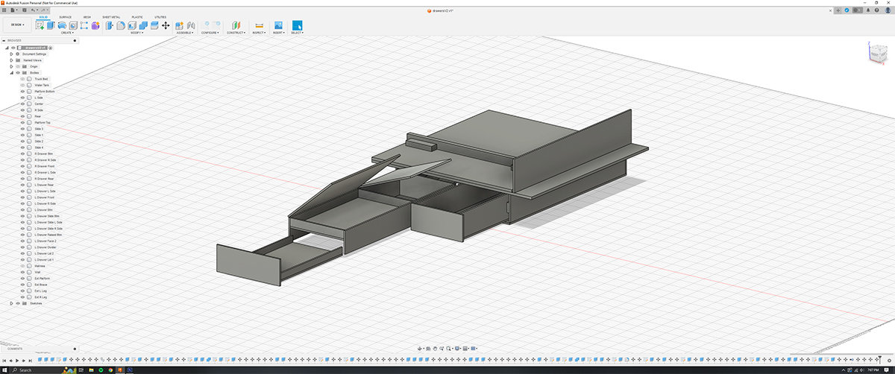Viewport: 895px width, 374px height.
Task: Open the Windows notification center icon
Action: 888,370
